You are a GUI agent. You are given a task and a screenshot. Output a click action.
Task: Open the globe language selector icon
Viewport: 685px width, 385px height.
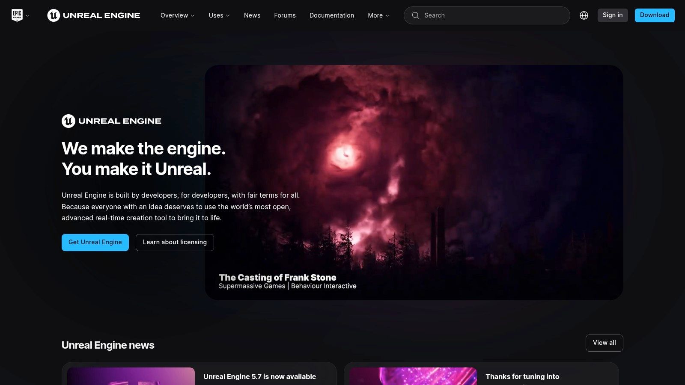pyautogui.click(x=584, y=15)
